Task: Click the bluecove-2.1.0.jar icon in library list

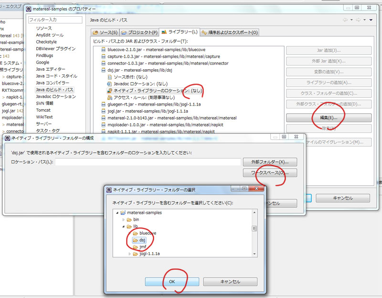Action: (x=103, y=49)
